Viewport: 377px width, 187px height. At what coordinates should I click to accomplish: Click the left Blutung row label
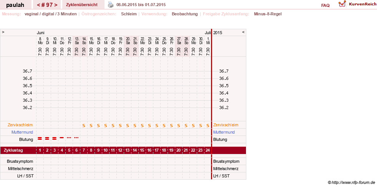click(x=26, y=139)
